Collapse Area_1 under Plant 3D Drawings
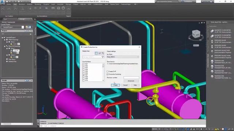This screenshot has width=234, height=131. (7, 48)
